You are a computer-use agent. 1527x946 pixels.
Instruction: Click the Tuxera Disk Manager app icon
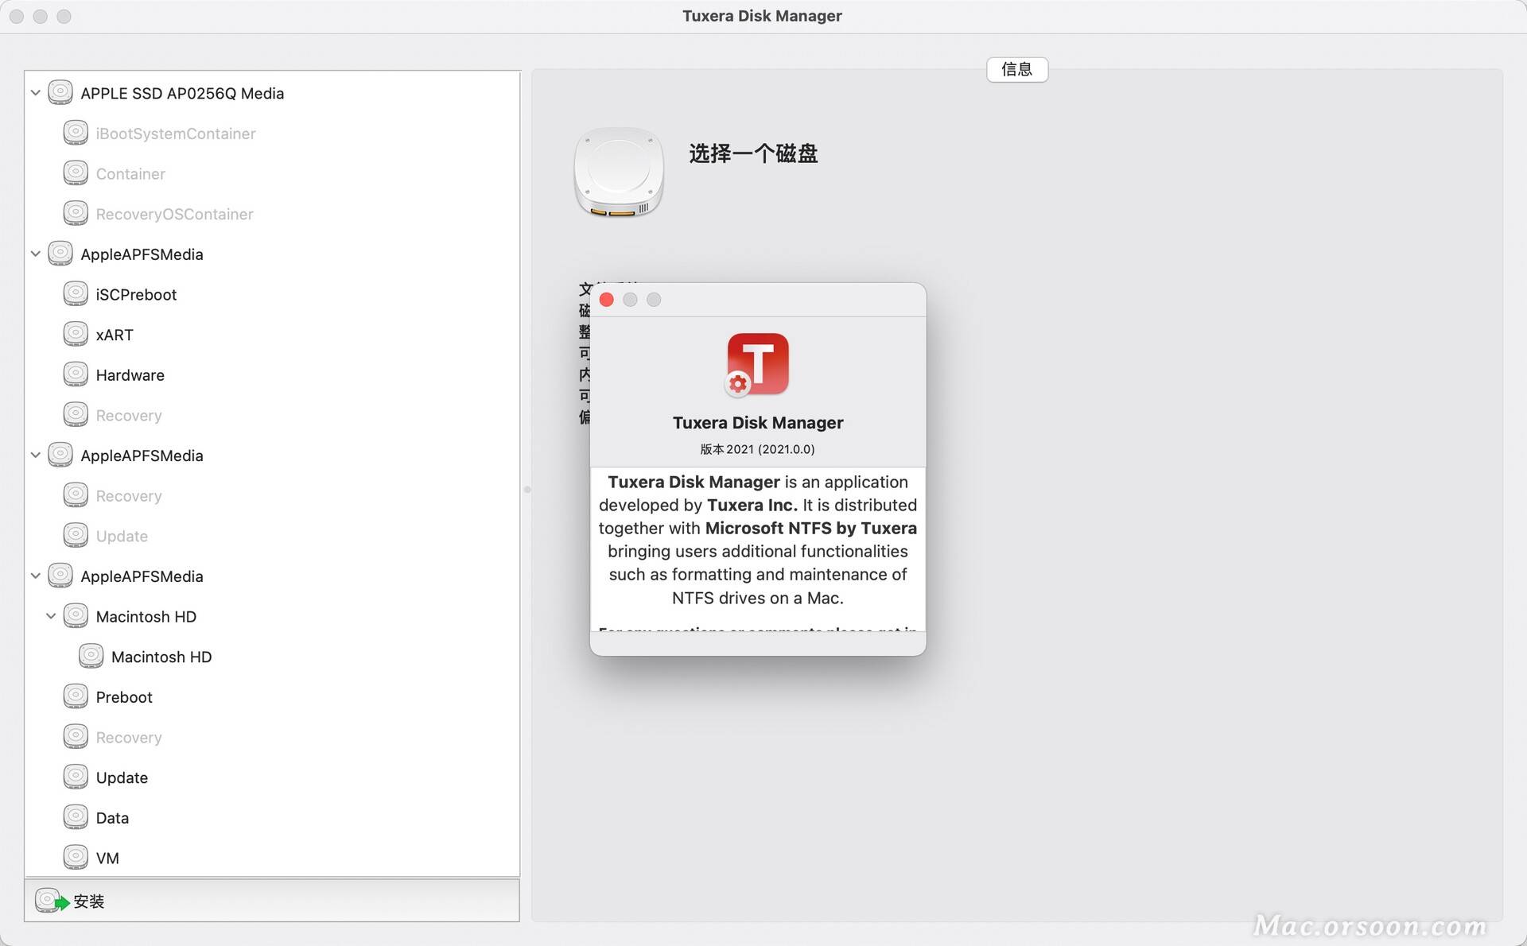[x=760, y=365]
